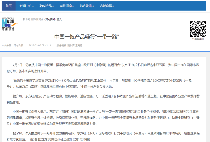
Task: Expand the plus sign beside 光影河南
Action: click(x=73, y=6)
